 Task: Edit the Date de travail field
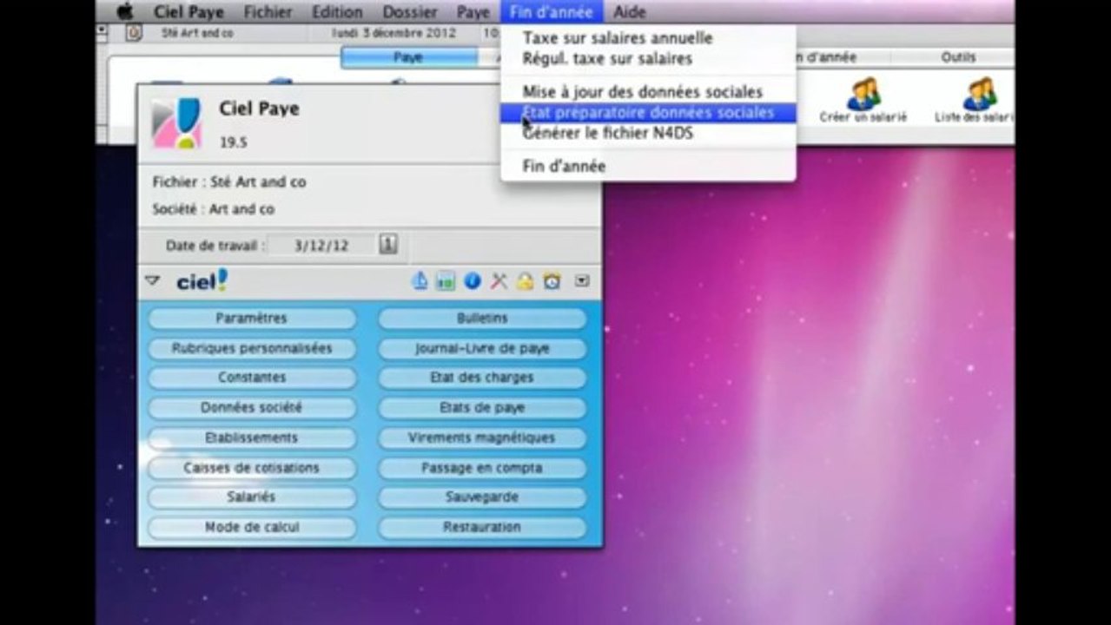tap(321, 246)
